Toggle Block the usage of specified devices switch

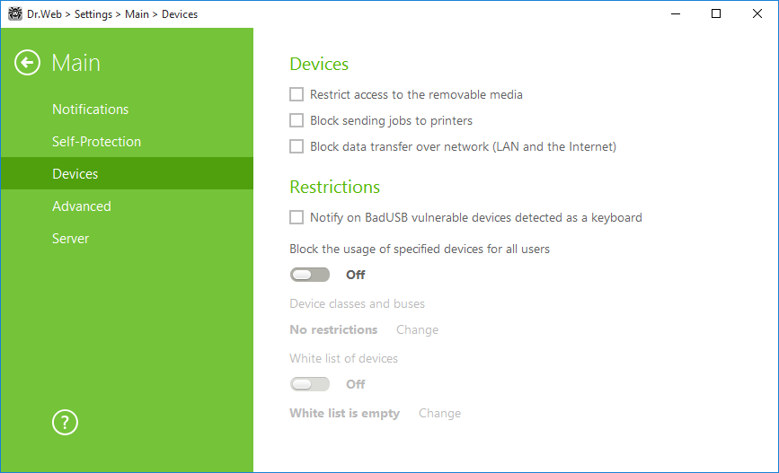(x=309, y=275)
